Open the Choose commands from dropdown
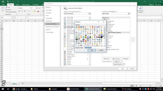This screenshot has height=91, width=163. click(89, 14)
